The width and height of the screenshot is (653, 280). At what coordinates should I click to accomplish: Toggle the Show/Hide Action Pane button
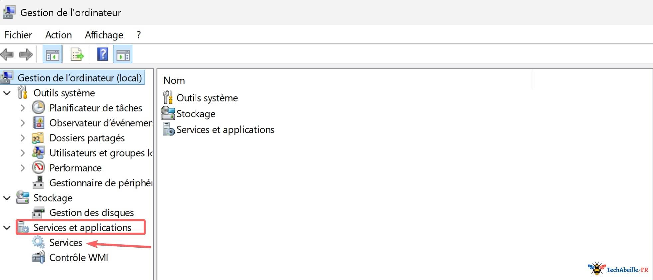(123, 54)
